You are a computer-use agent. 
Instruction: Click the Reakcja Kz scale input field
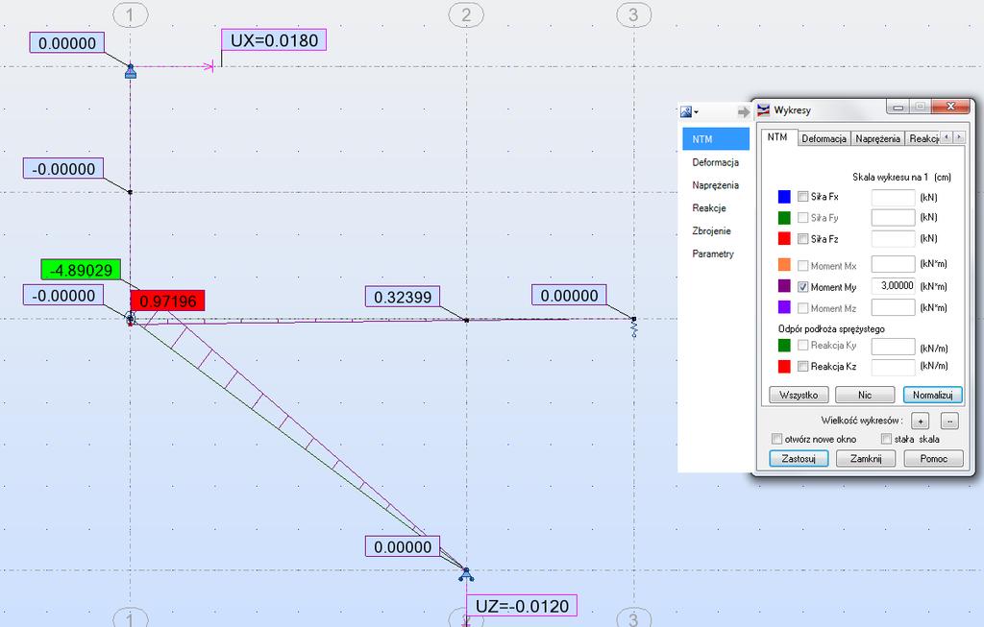pyautogui.click(x=894, y=367)
